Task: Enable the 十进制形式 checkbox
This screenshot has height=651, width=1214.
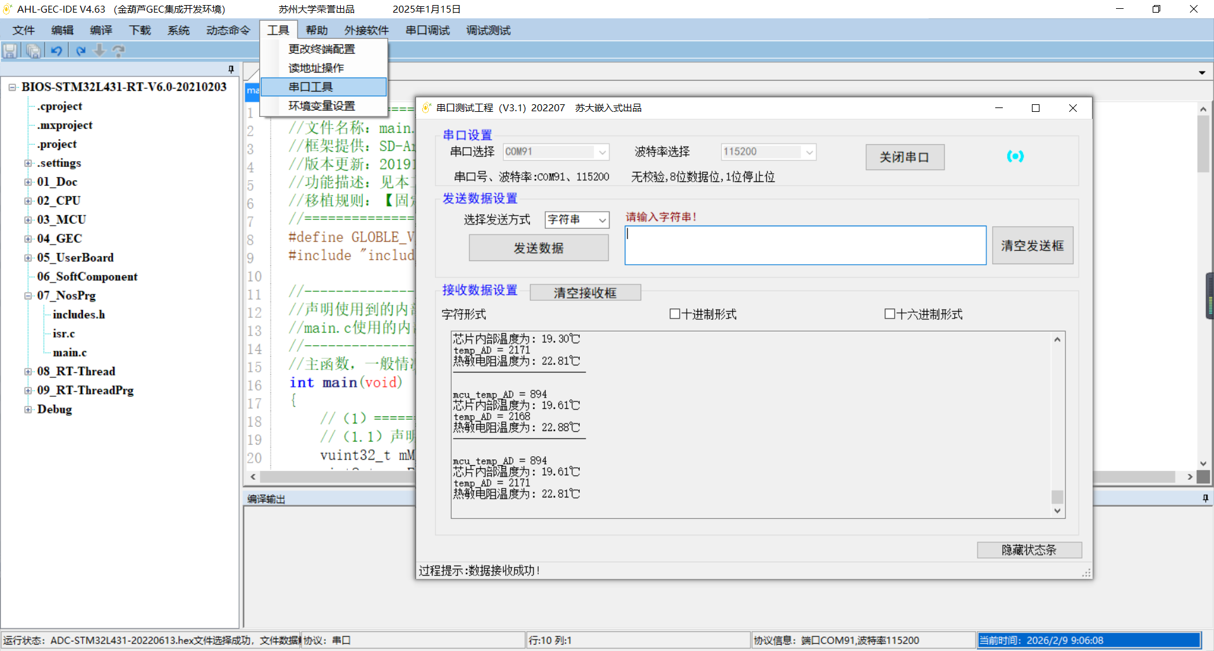Action: click(x=675, y=314)
